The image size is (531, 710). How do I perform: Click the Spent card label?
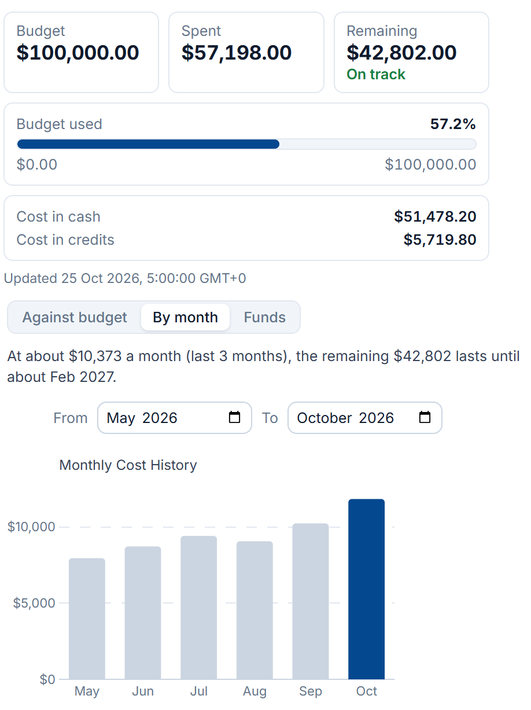201,31
